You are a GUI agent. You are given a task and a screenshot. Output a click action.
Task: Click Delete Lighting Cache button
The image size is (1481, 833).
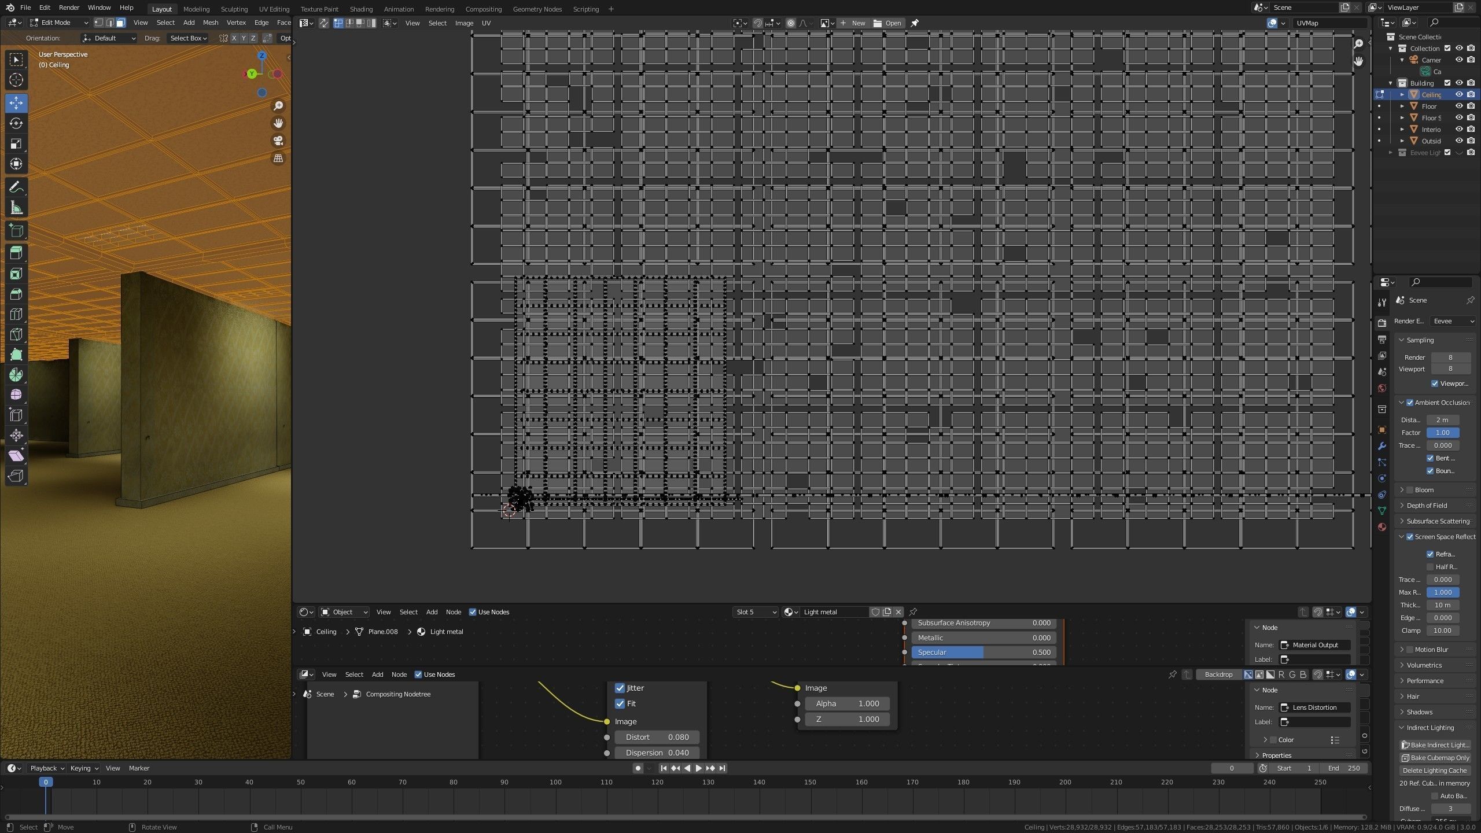(x=1435, y=771)
